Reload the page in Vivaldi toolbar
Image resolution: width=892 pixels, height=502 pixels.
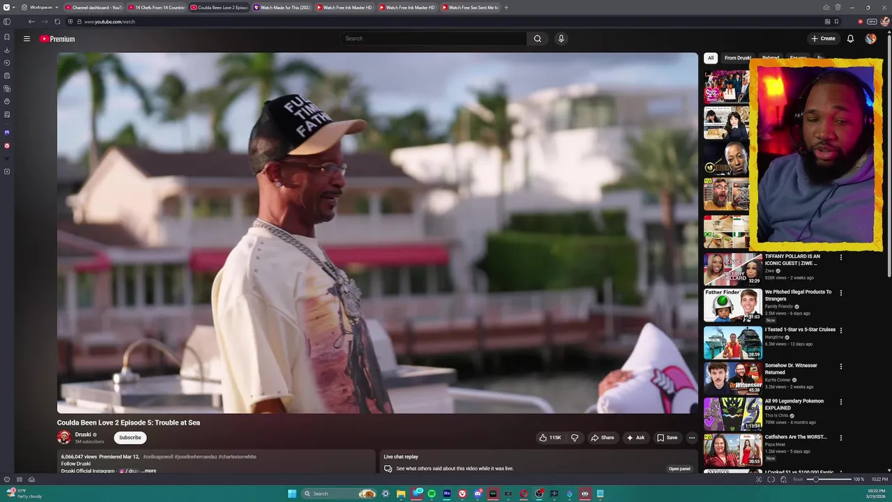[57, 22]
